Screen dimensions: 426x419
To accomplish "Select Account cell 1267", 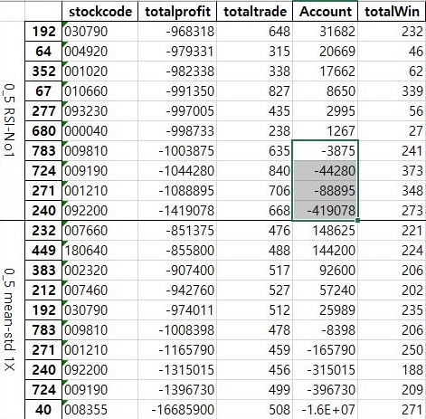I will pyautogui.click(x=325, y=131).
